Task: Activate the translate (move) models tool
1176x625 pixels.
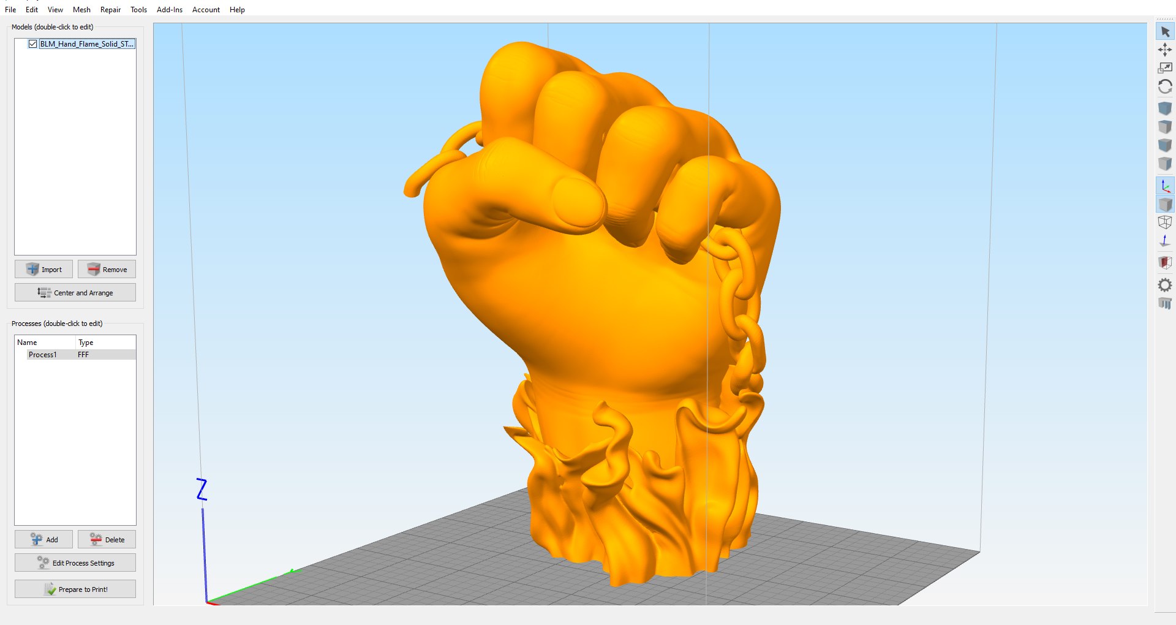Action: (x=1165, y=50)
